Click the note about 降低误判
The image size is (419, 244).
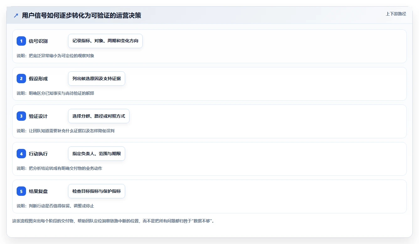pos(66,131)
